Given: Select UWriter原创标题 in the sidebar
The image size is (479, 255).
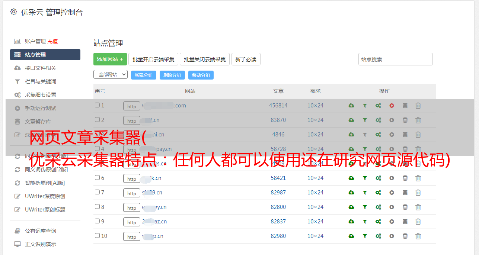Looking at the screenshot, I should [45, 210].
